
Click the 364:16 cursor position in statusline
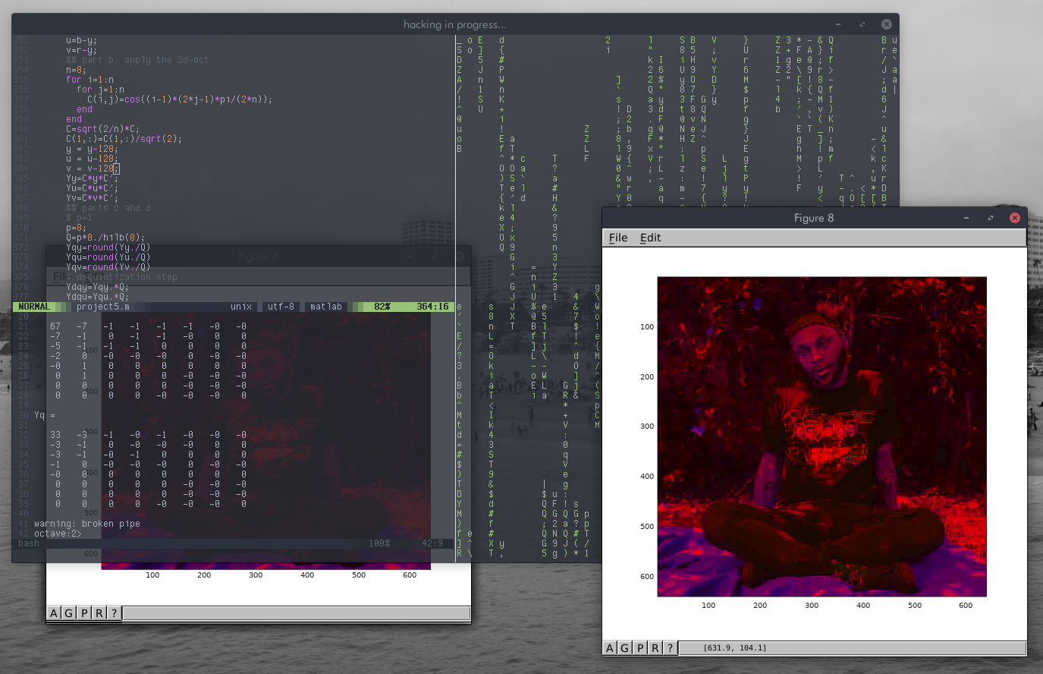(x=432, y=307)
